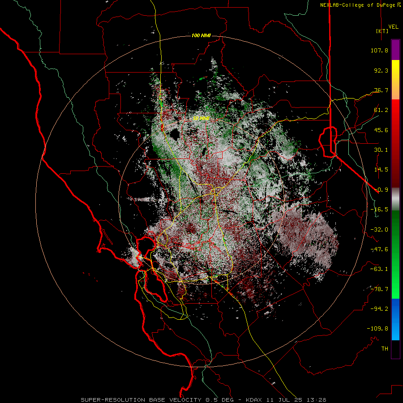This screenshot has width=403, height=403.
Task: Click the TH legend label
Action: pos(385,349)
